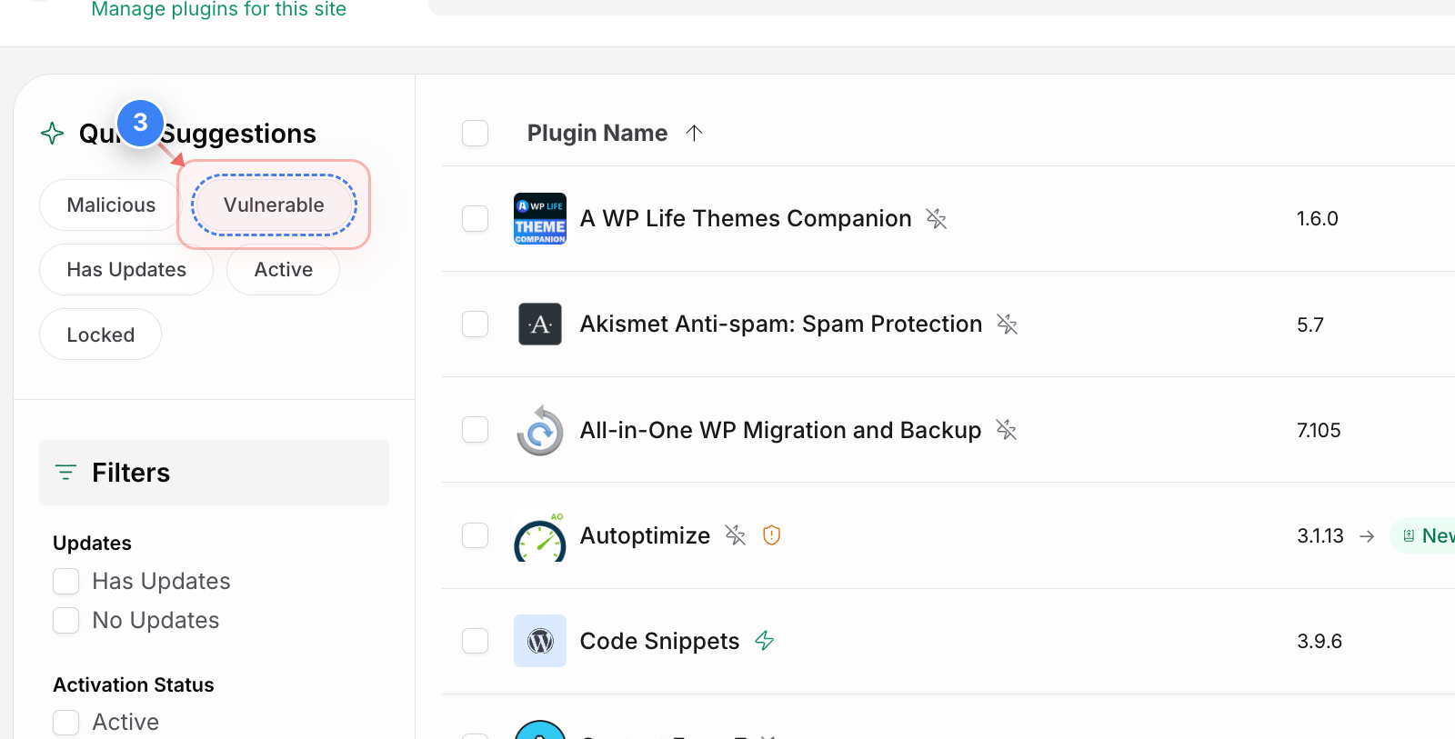Open the All-in-One WP Migration and Backup name
This screenshot has height=739, width=1455.
[781, 430]
